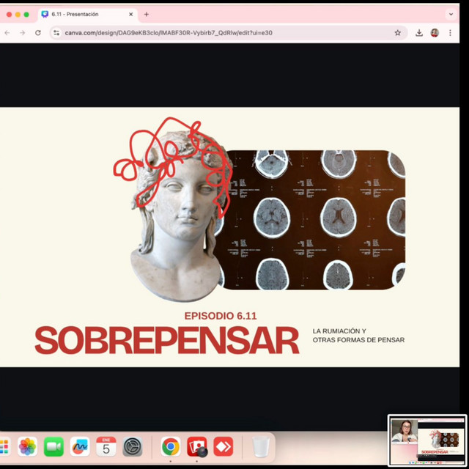Open the Chrome profile avatar
Viewport: 469px width, 469px height.
click(x=435, y=33)
